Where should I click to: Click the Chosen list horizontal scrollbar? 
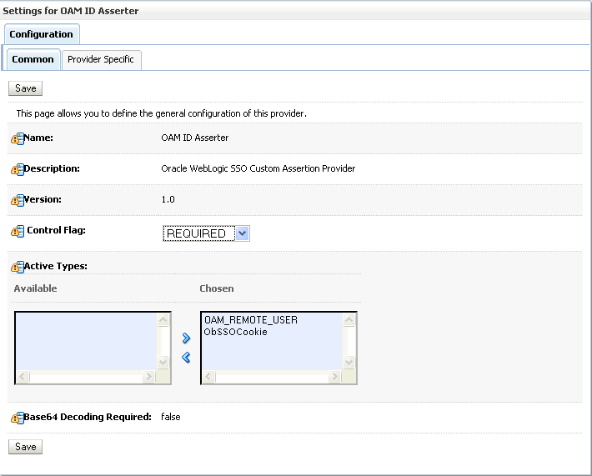click(x=272, y=377)
